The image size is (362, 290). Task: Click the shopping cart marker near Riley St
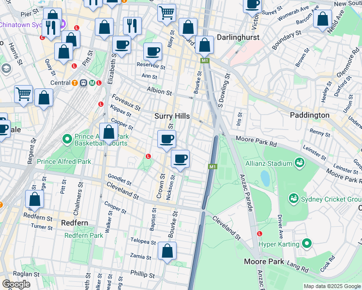[167, 13]
